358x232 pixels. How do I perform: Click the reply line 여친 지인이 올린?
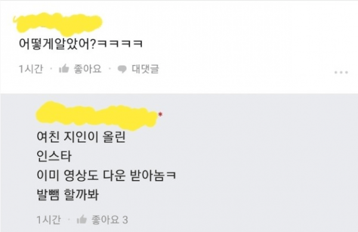(81, 137)
